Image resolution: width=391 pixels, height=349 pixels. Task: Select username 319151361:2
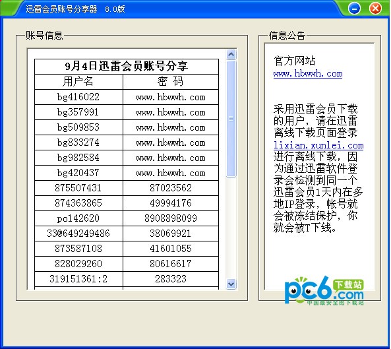78,279
